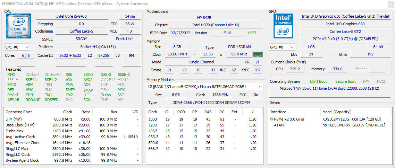The width and height of the screenshot is (395, 168).
Task: Open the CPU #0 selector dropdown
Action: pos(17,47)
